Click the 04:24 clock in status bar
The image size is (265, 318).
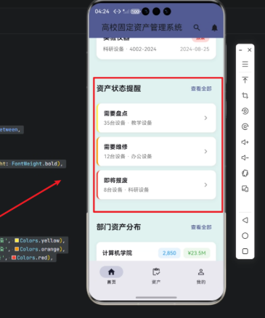tap(102, 12)
